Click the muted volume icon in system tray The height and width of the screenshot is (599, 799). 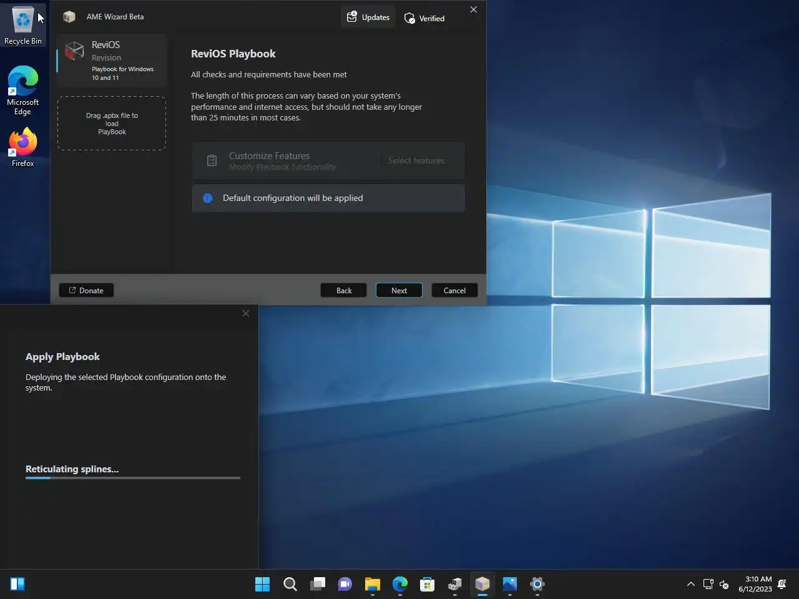pos(724,584)
